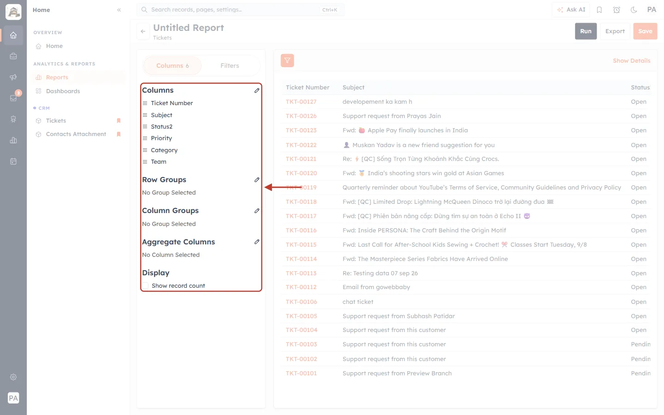Open the bar chart icon in the left rail
Viewport: 664px width, 415px height.
click(13, 140)
